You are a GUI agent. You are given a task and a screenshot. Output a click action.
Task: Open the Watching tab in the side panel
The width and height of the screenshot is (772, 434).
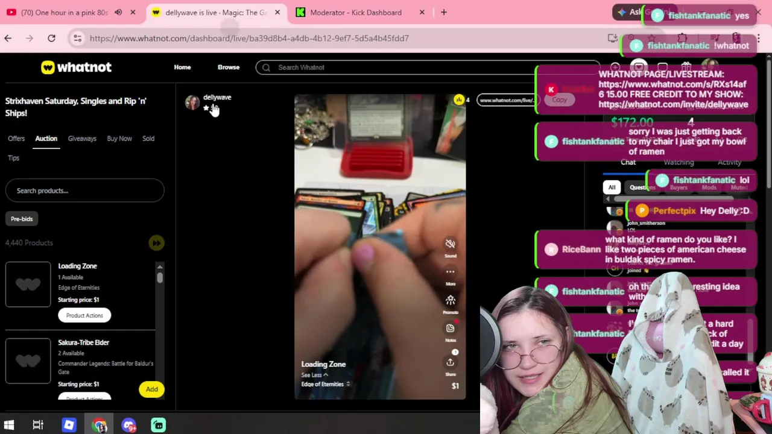679,162
